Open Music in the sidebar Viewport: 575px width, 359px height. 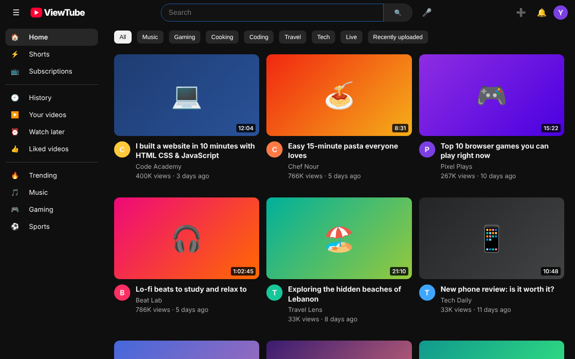52,193
